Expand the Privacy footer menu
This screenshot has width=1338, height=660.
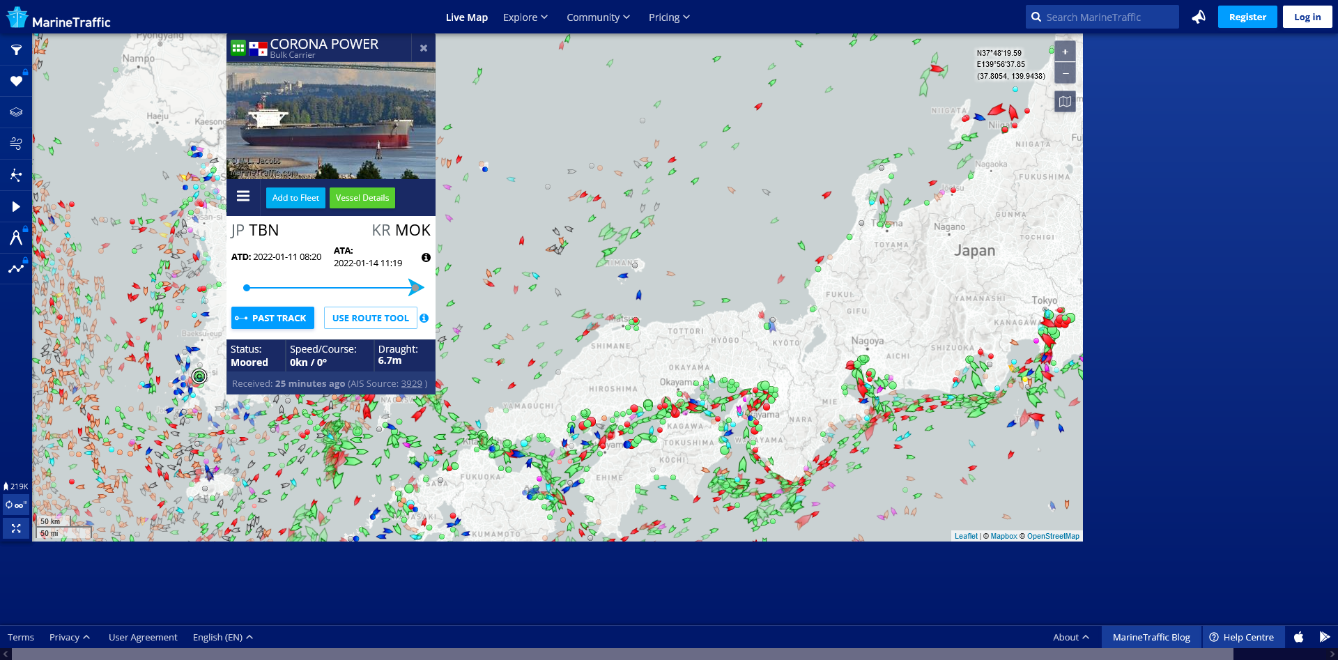(x=70, y=637)
